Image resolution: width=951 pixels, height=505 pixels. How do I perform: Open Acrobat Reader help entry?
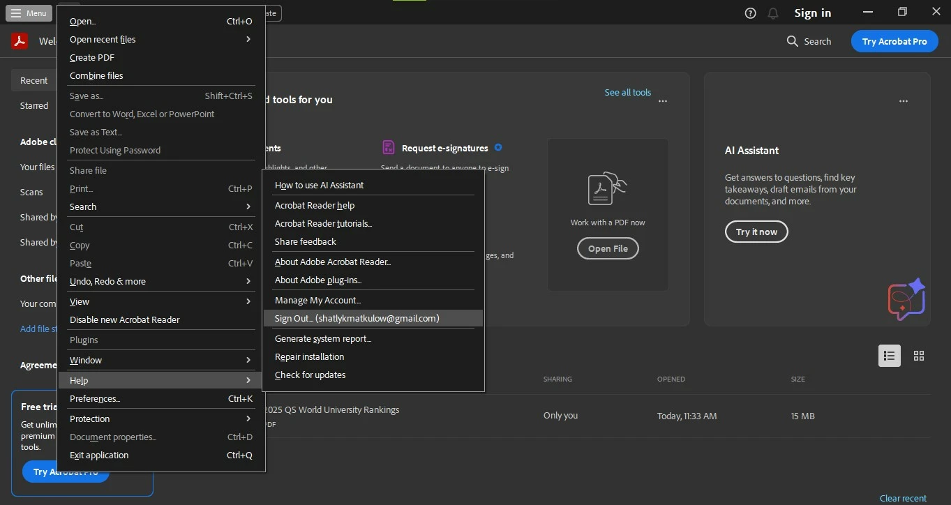[373, 205]
